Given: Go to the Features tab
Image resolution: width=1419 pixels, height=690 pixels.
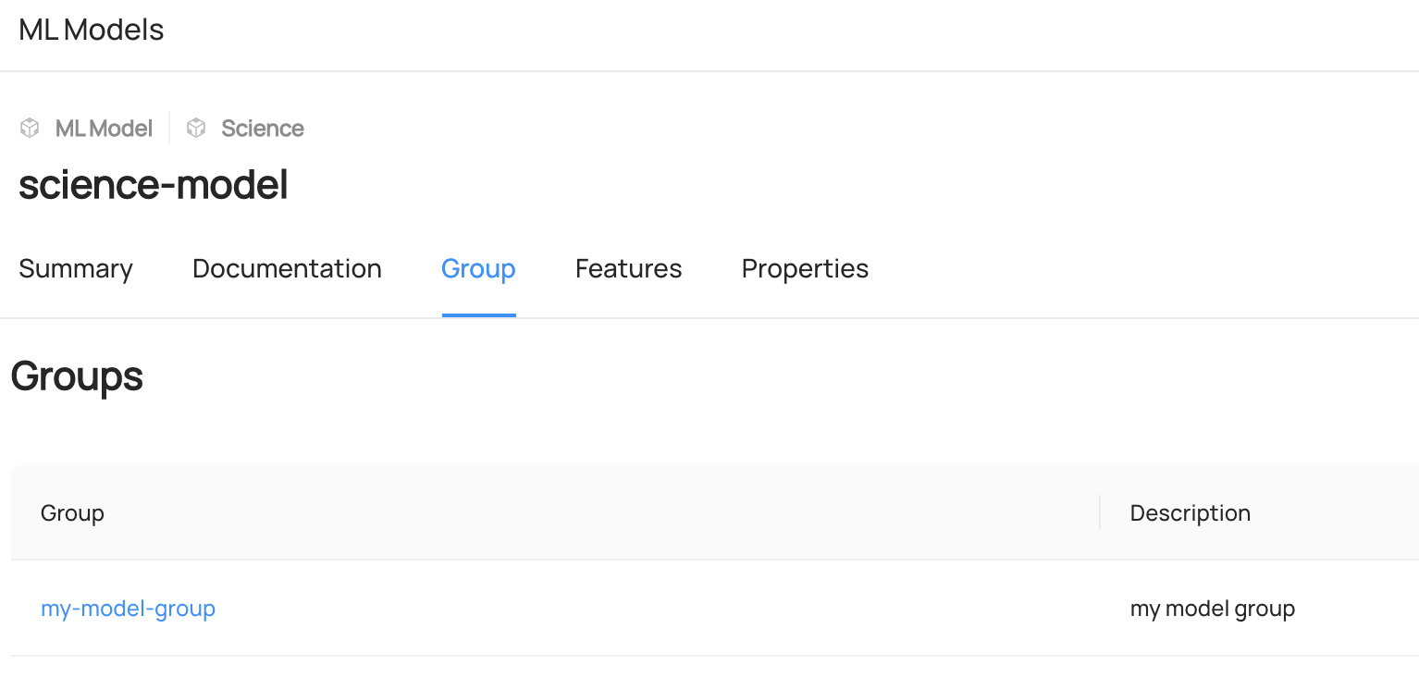Looking at the screenshot, I should 628,269.
